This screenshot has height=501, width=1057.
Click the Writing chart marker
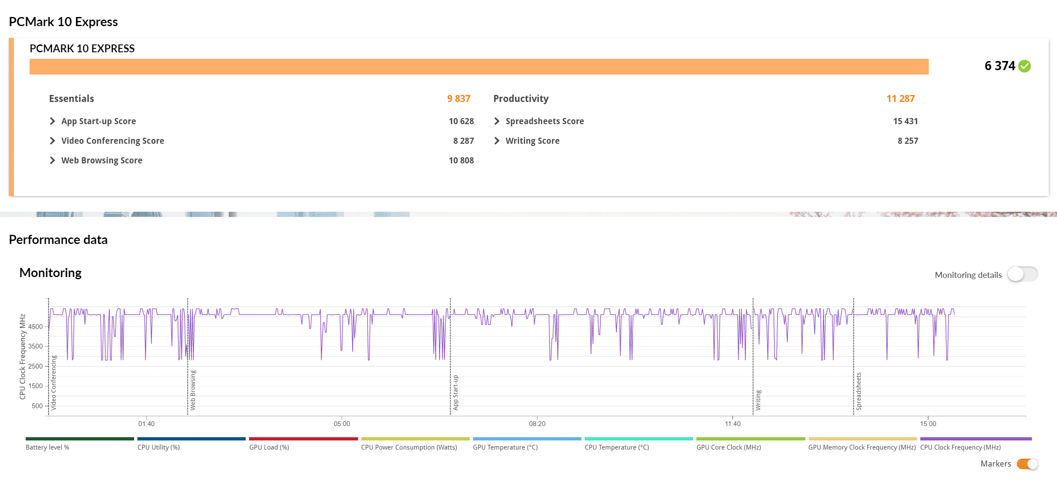coord(758,400)
